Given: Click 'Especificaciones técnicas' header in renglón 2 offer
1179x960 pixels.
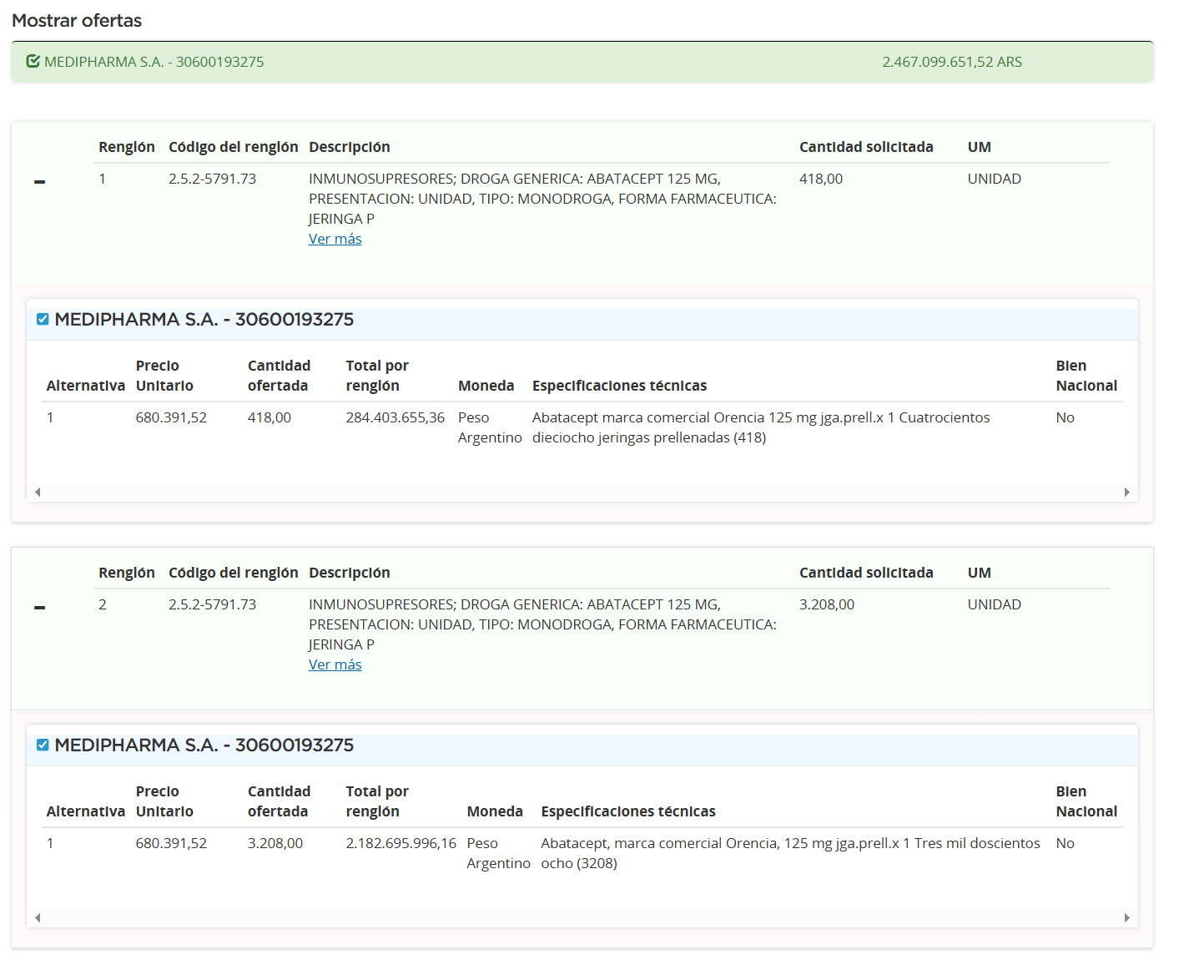Looking at the screenshot, I should coord(627,811).
